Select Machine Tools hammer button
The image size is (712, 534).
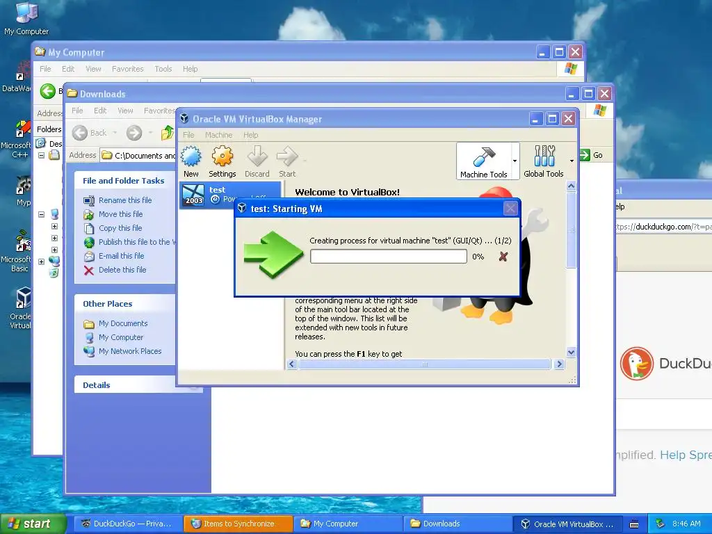coord(484,161)
